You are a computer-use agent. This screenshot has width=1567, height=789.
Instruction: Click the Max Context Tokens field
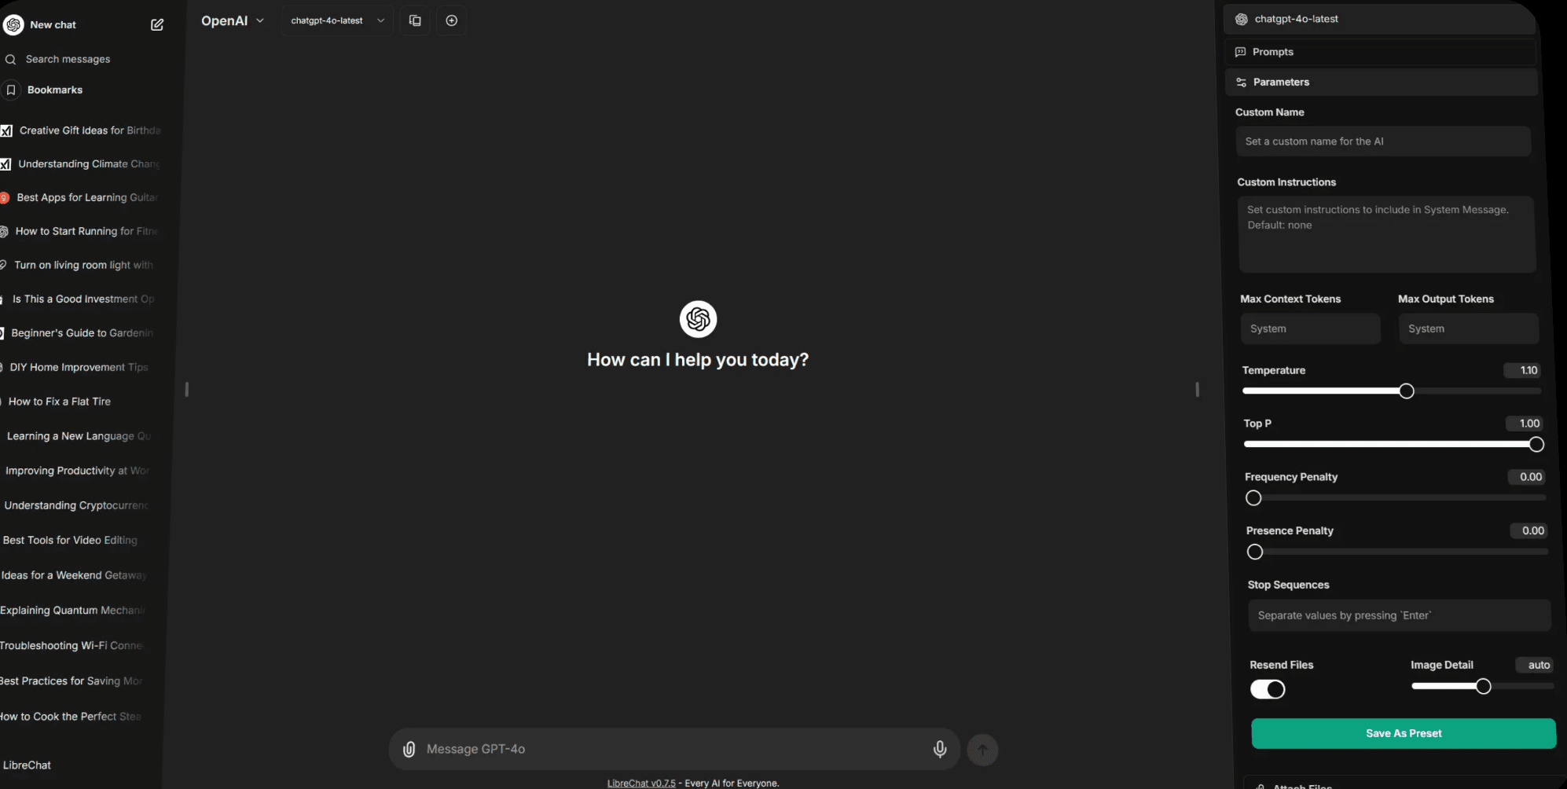pos(1310,328)
